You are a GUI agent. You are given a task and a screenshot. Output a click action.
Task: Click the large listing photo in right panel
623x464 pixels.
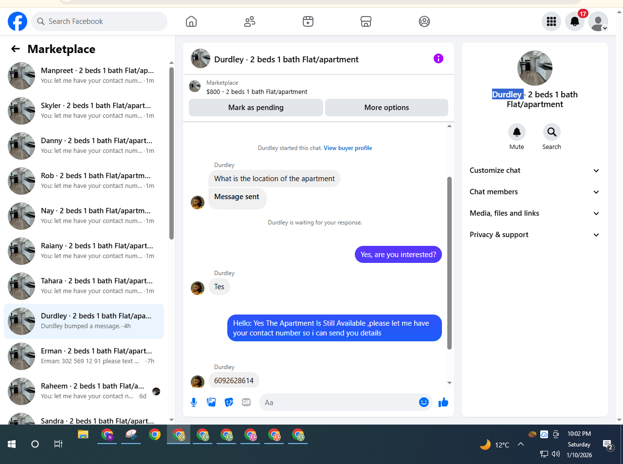(x=535, y=68)
